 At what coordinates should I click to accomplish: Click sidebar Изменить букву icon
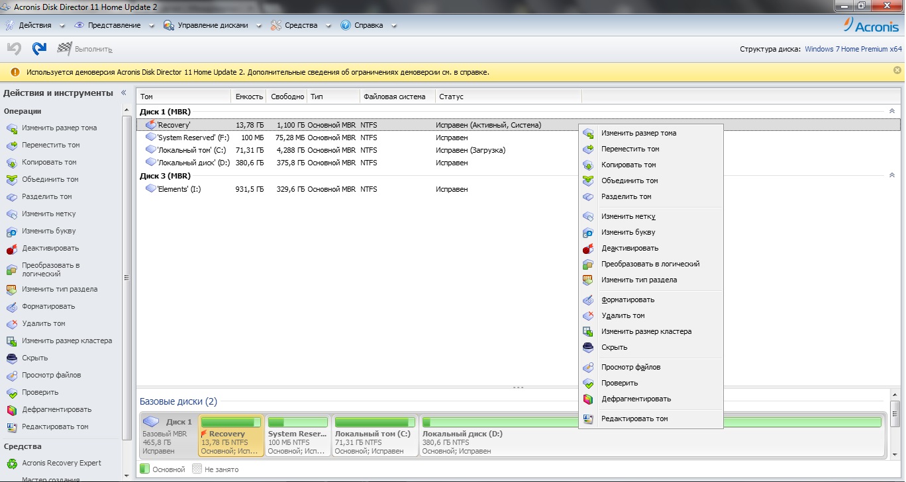tap(11, 231)
